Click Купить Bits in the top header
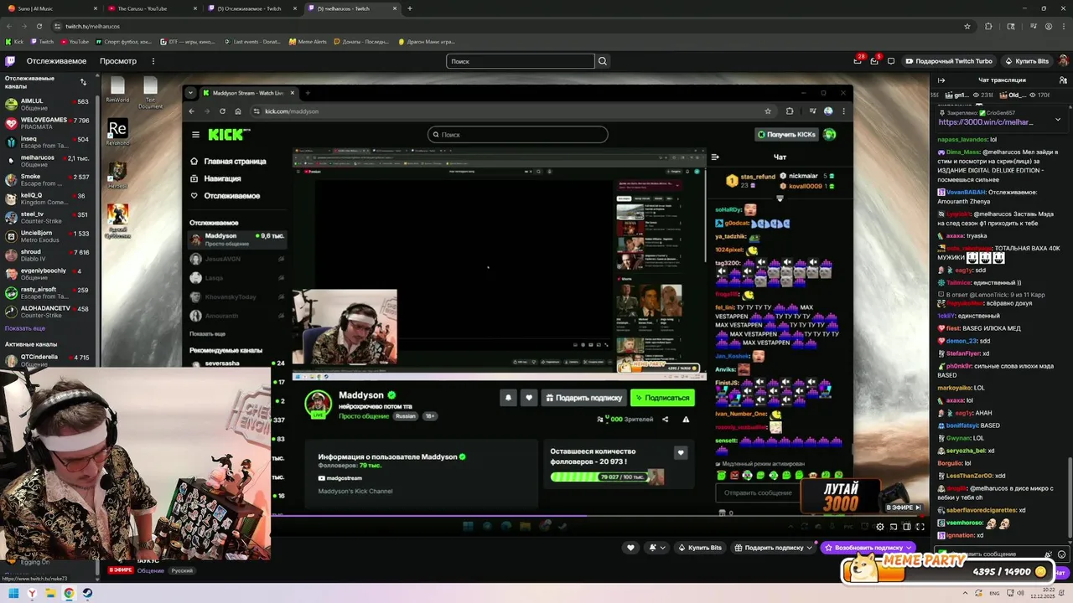The width and height of the screenshot is (1073, 603). 1026,61
